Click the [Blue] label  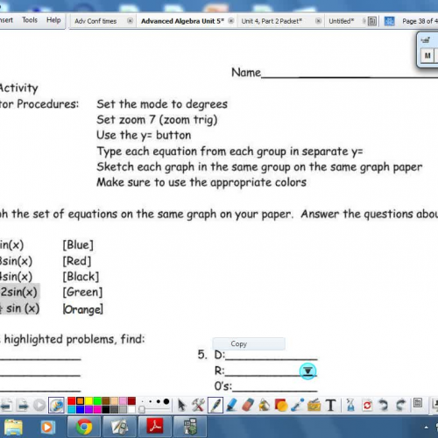tap(78, 244)
